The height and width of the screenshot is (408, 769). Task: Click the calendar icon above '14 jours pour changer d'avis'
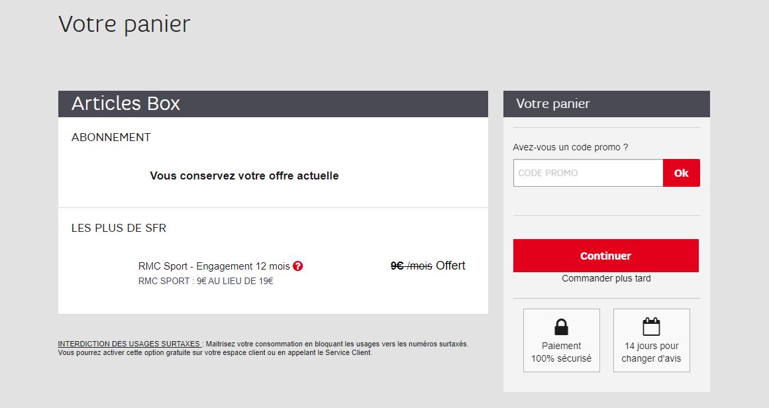tap(651, 327)
